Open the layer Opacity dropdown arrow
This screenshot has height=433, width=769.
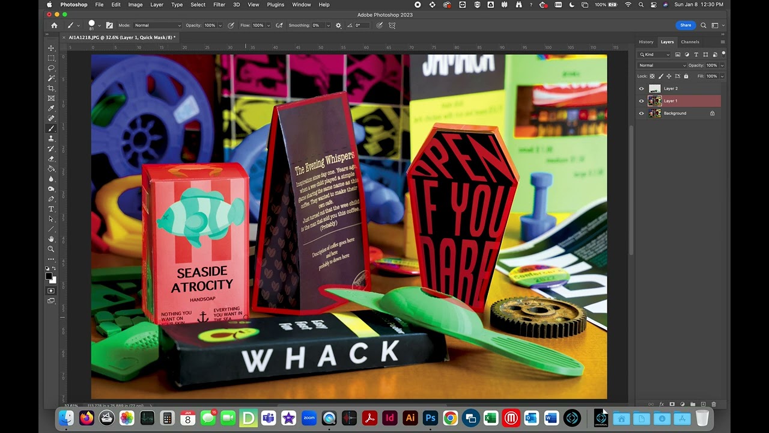click(722, 65)
